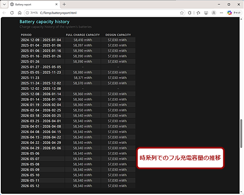Click the screenshot tool icon in toolbar

point(206,13)
